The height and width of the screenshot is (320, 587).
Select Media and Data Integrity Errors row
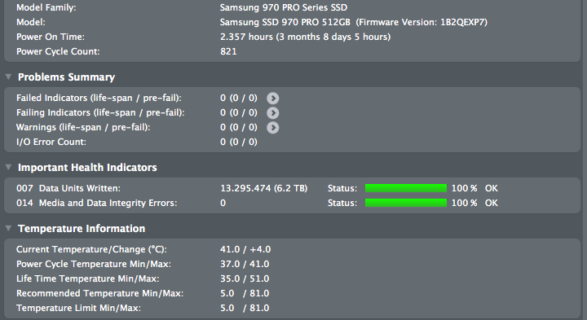[292, 203]
